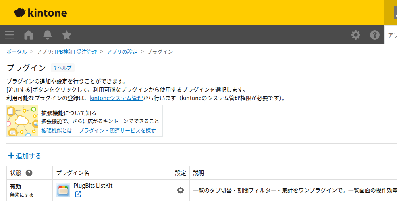The height and width of the screenshot is (222, 397).
Task: Open PlugBits ListKit settings gear
Action: (181, 190)
